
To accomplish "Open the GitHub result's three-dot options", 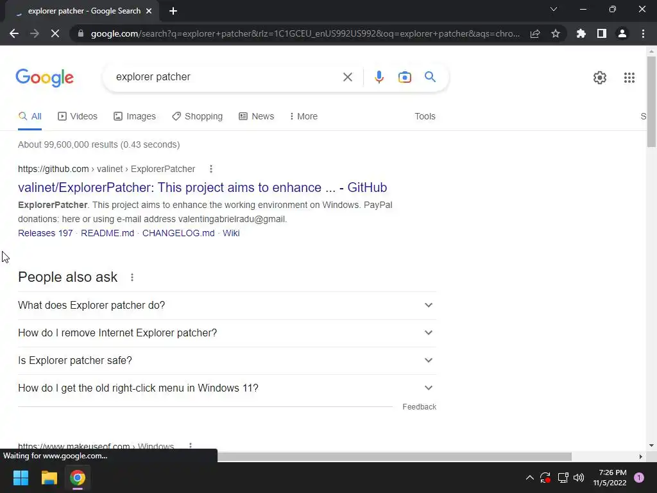I will [210, 169].
